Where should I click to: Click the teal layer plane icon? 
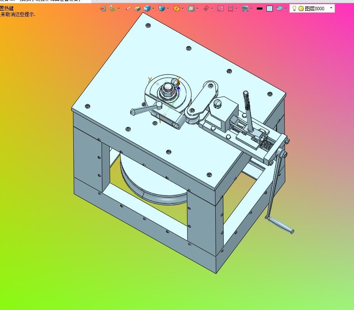click(x=279, y=9)
